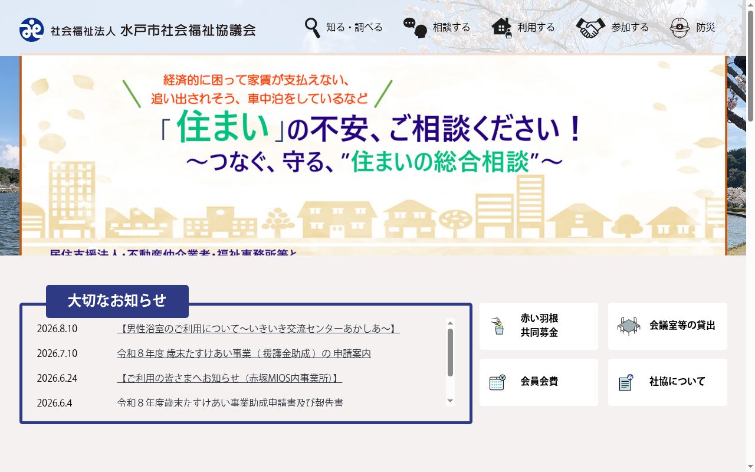The width and height of the screenshot is (755, 472).
Task: Open 歳末たすけあい事業助成申請書及び報告書 link
Action: pyautogui.click(x=230, y=402)
